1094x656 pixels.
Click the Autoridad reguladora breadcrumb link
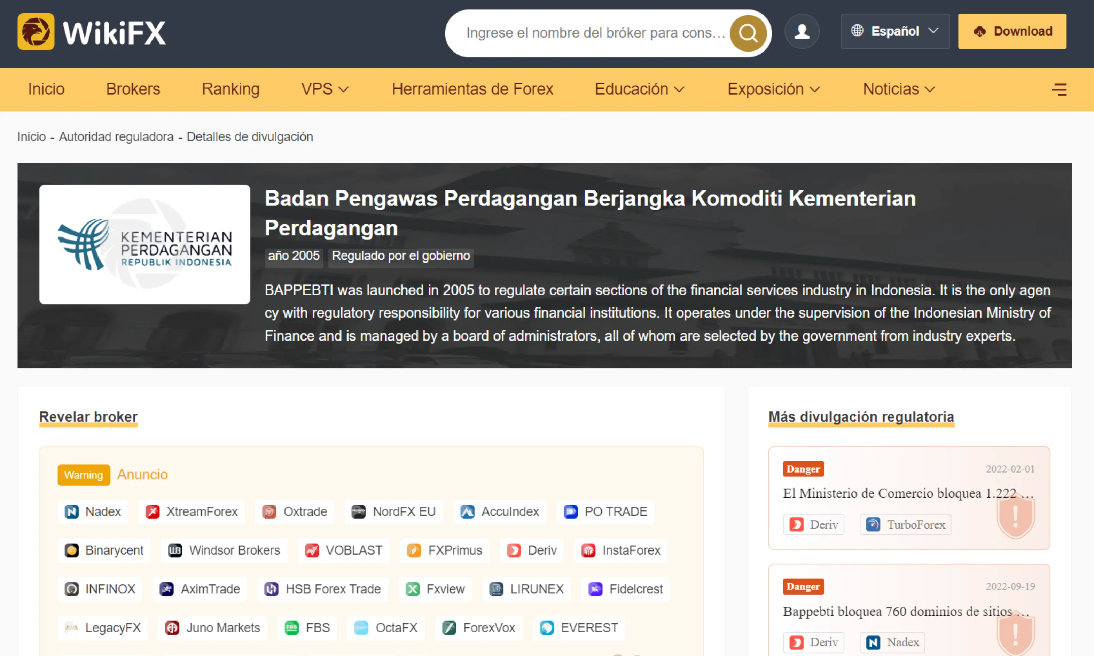116,137
